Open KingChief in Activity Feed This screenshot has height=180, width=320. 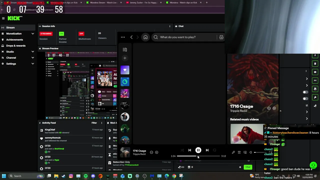tap(50, 130)
